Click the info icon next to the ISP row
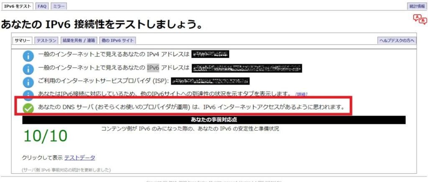 click(28, 81)
